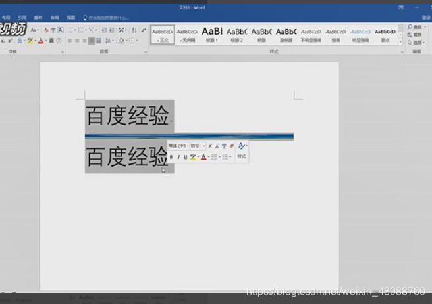The height and width of the screenshot is (304, 432).
Task: Open the Styles pane launcher
Action: [x=402, y=52]
